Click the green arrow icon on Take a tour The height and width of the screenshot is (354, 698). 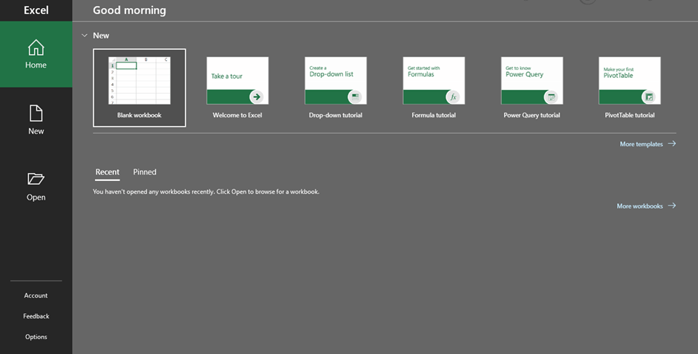pos(256,96)
